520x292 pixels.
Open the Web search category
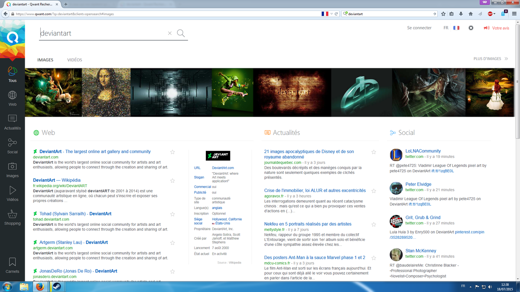click(x=12, y=98)
